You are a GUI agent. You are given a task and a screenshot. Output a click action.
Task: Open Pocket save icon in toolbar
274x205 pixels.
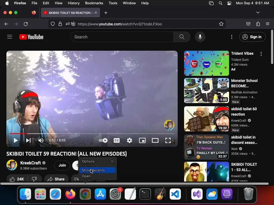pyautogui.click(x=248, y=24)
